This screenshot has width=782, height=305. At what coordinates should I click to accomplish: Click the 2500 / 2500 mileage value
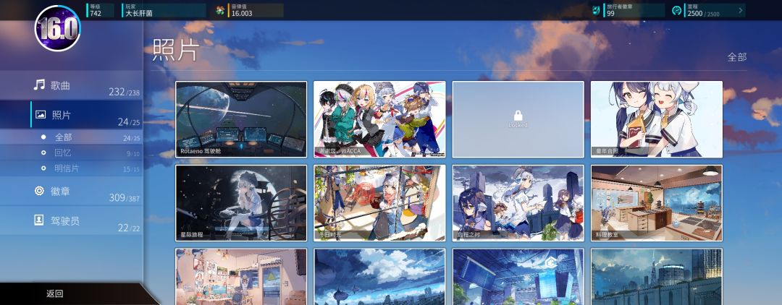[703, 14]
